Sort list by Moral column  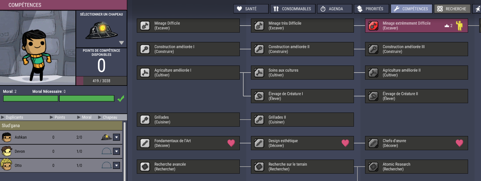[x=86, y=117]
